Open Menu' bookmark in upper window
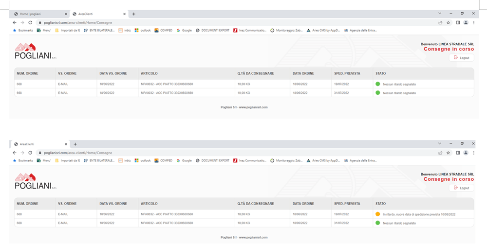 click(44, 31)
